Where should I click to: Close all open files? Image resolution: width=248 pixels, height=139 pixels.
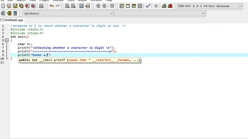pyautogui.click(x=33, y=6)
